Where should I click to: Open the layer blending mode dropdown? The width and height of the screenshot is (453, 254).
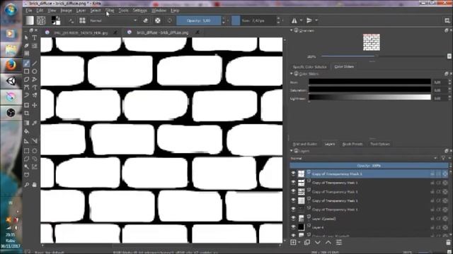pos(364,158)
